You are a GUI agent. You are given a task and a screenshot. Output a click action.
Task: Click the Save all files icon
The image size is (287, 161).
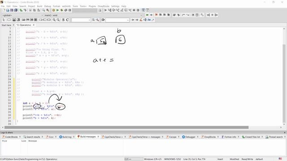(x=16, y=10)
